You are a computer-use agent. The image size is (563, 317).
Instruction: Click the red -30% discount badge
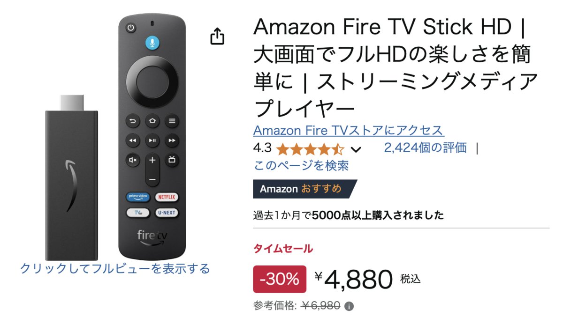[x=280, y=280]
